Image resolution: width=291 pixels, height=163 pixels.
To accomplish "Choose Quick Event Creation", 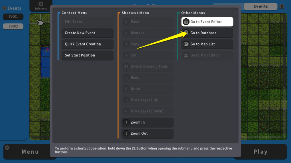I will (x=87, y=44).
